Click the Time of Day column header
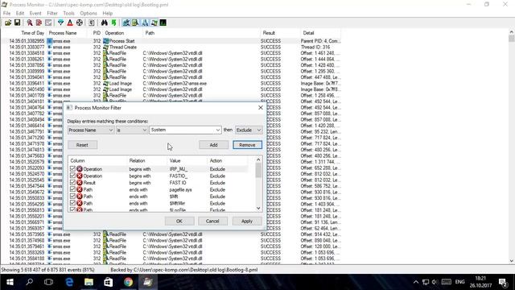 [32, 33]
